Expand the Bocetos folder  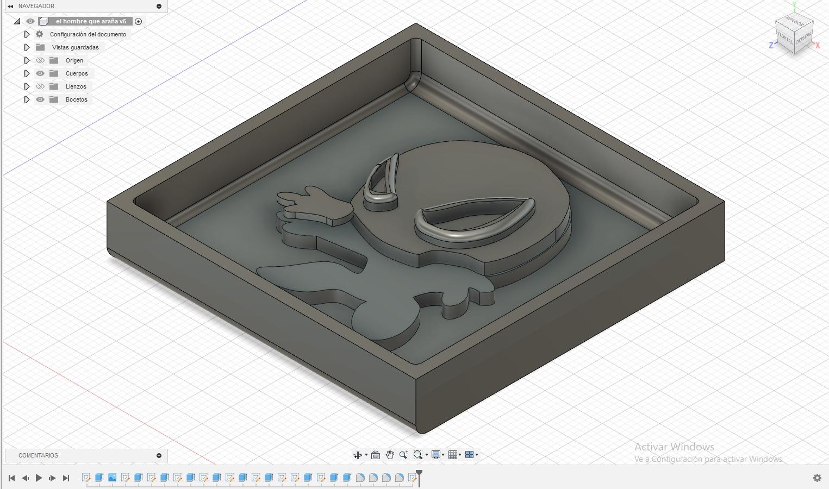click(27, 99)
